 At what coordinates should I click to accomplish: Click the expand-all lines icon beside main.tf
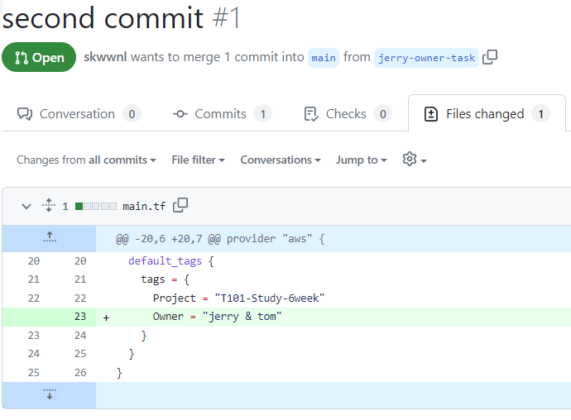tap(49, 205)
